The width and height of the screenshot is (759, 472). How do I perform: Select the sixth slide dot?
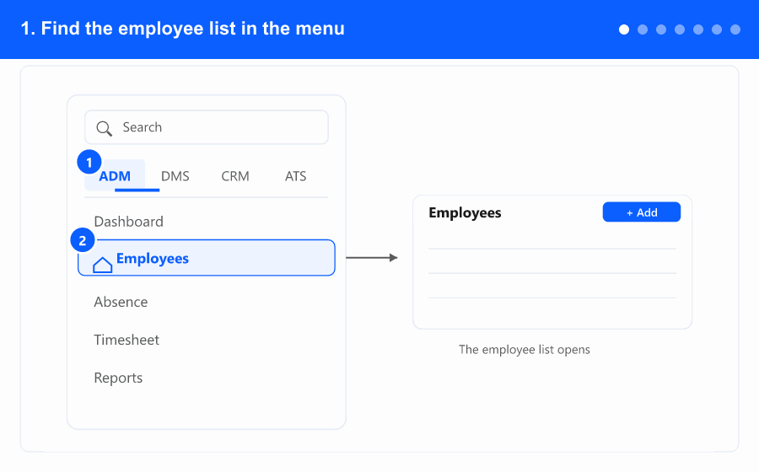[716, 29]
